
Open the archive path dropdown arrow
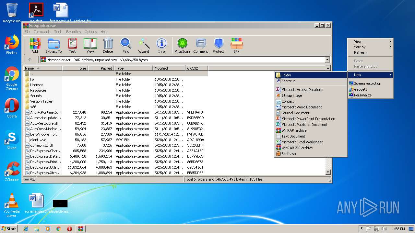(x=327, y=60)
